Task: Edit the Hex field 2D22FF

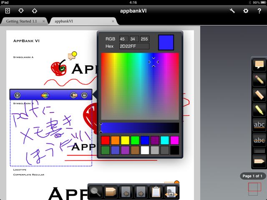Action: pos(134,46)
